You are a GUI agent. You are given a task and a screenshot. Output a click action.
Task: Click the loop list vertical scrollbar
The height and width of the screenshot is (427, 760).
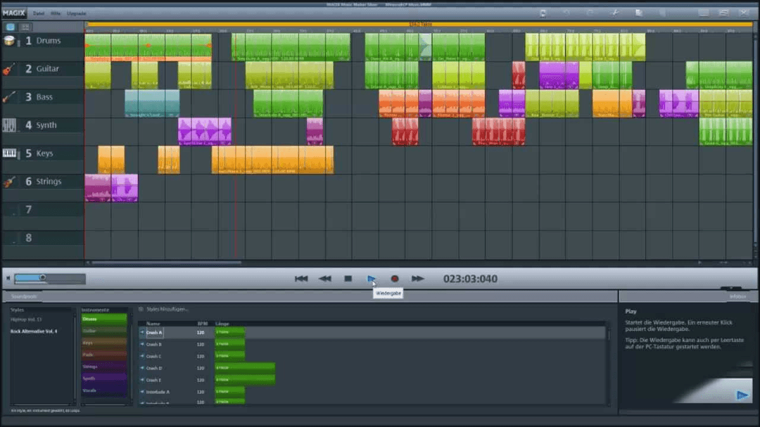[609, 335]
